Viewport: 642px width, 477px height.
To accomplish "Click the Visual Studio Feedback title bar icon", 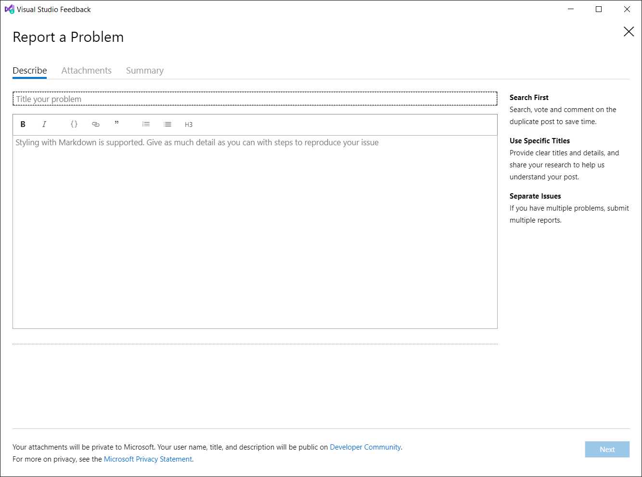I will 9,9.
